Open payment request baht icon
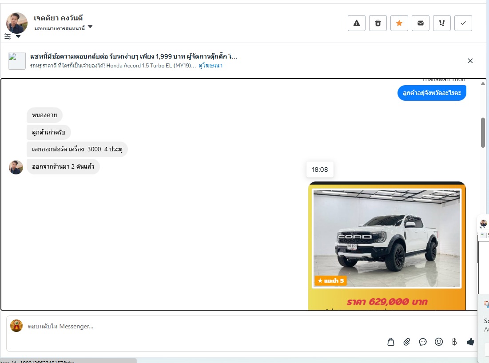The height and width of the screenshot is (363, 489). pos(454,342)
